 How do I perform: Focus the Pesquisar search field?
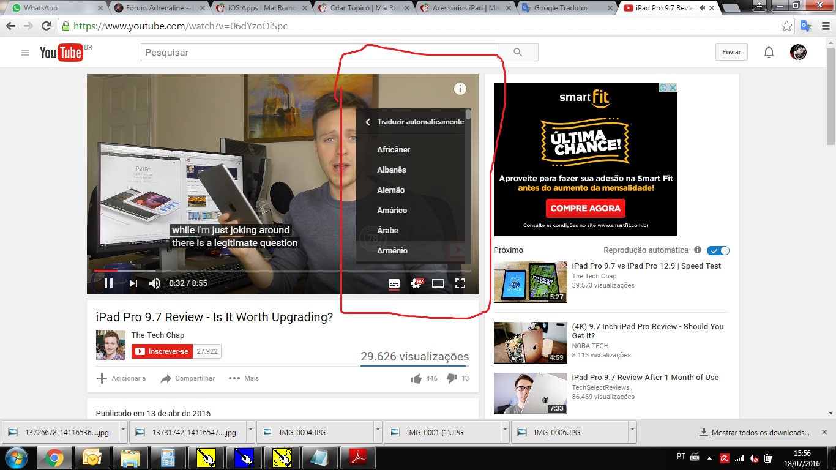[319, 53]
